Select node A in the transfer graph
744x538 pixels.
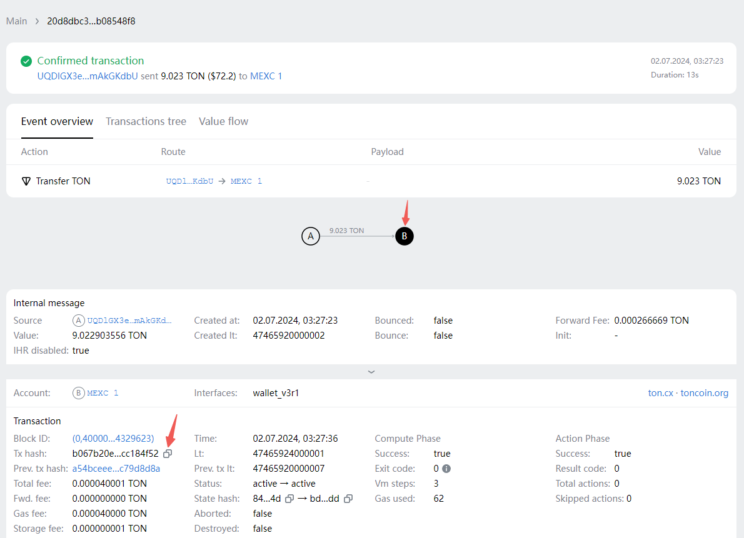(x=310, y=236)
